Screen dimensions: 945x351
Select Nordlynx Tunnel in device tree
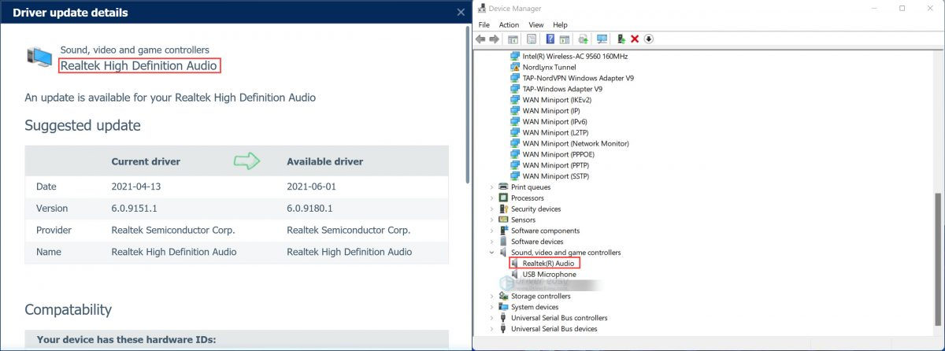click(x=549, y=68)
